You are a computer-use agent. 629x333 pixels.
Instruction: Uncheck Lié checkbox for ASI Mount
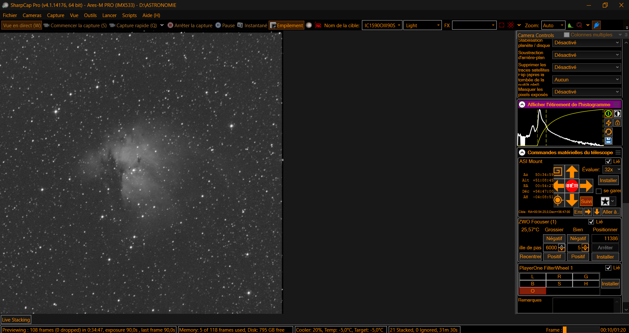(x=608, y=161)
